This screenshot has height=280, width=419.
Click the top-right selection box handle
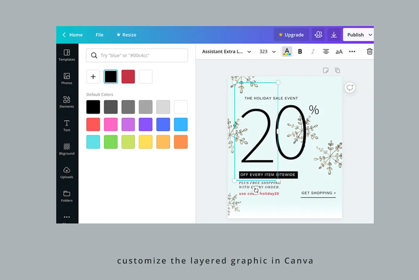click(278, 82)
